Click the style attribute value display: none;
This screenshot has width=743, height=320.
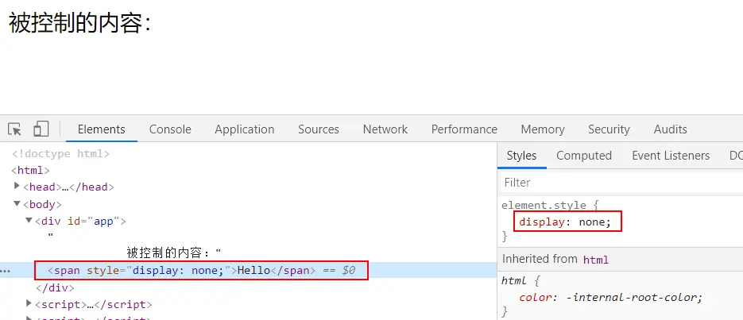pyautogui.click(x=178, y=271)
